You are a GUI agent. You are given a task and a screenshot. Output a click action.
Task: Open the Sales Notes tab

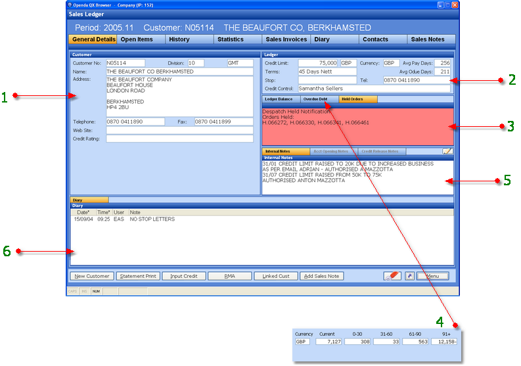pos(431,39)
